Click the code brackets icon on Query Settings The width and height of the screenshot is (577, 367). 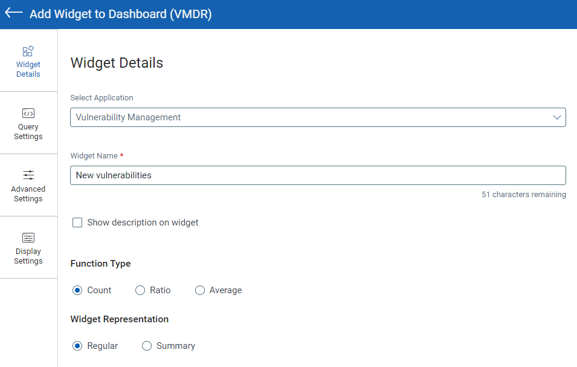(x=28, y=112)
